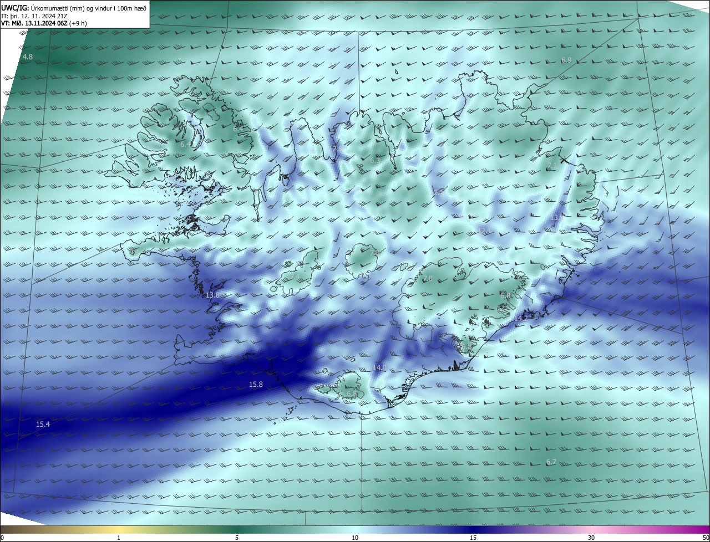Screen dimensions: 710x542
Task: Click the colorbar tick label 1
Action: pyautogui.click(x=119, y=538)
